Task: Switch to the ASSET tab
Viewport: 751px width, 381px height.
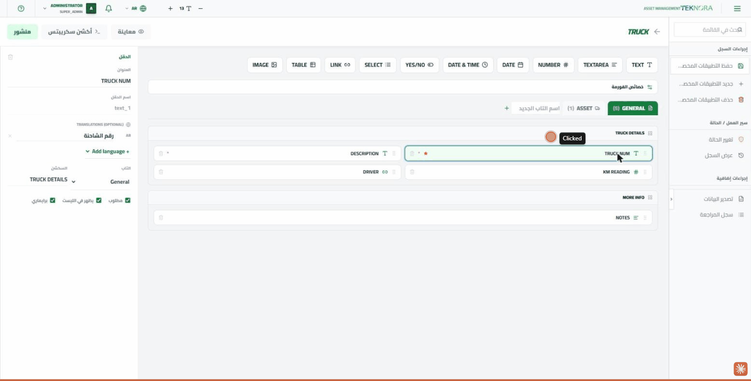Action: 584,108
